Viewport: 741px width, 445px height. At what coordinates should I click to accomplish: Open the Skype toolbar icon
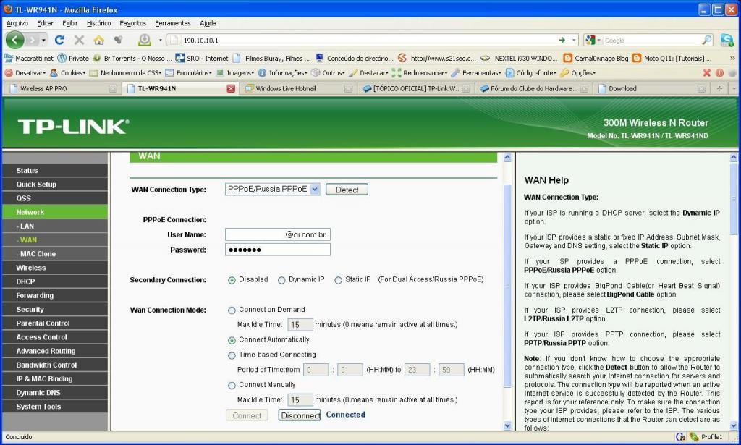[x=727, y=40]
